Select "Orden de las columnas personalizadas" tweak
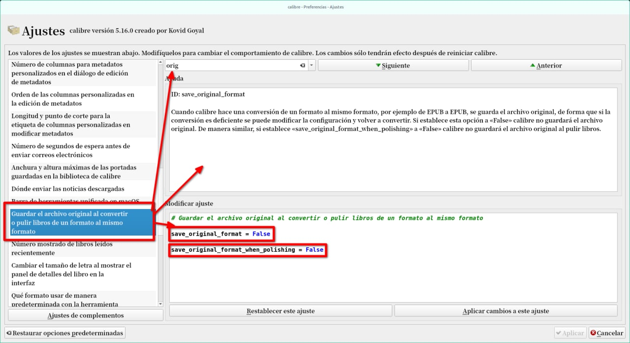Screen dimensions: 630x343 pyautogui.click(x=83, y=99)
